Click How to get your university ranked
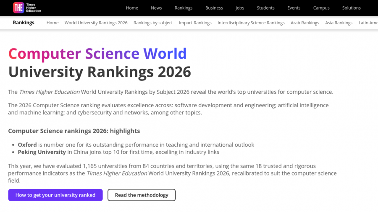378x212 pixels. [x=55, y=195]
